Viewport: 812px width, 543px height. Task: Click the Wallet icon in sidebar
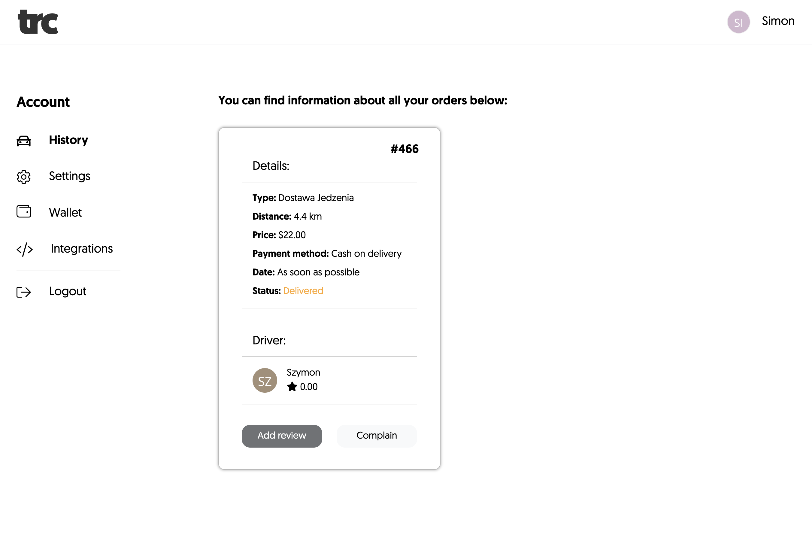[23, 211]
